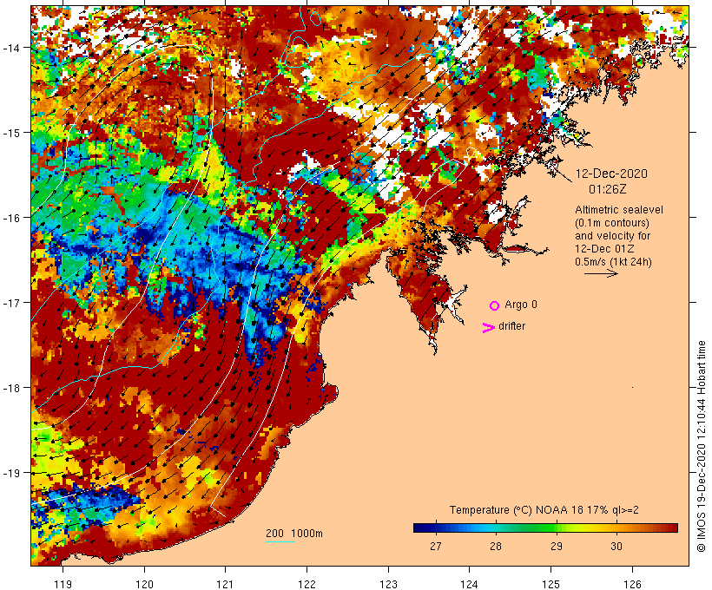Screen dimensions: 712x590
Task: Click latitude axis label -15
Action: pos(11,133)
